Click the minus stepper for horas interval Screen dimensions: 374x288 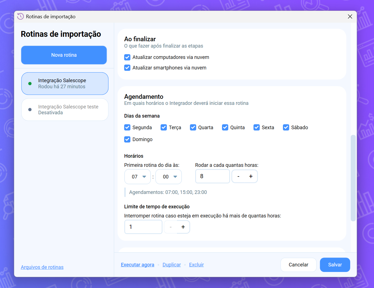(x=238, y=176)
